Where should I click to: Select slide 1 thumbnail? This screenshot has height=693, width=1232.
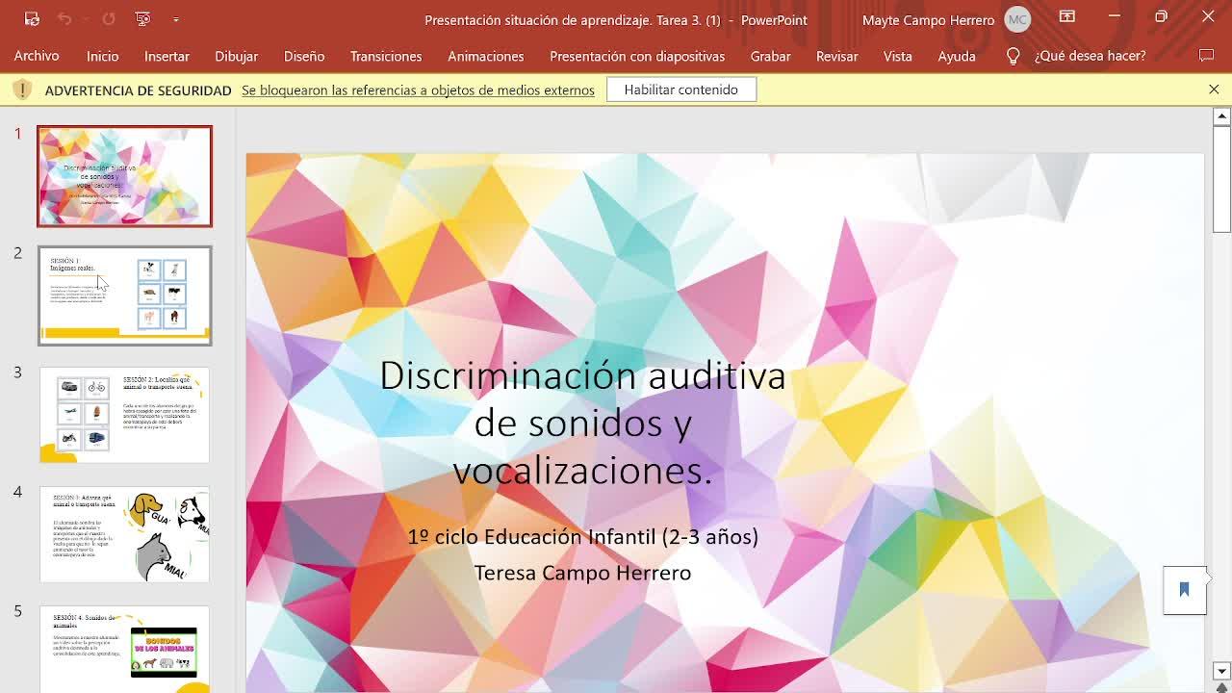[x=124, y=176]
